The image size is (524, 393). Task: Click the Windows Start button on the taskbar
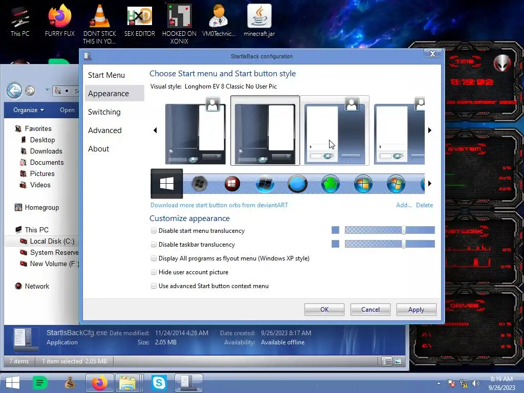coord(13,383)
